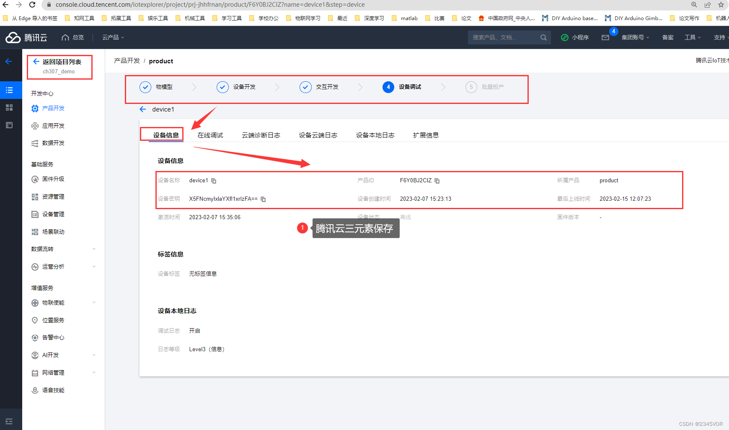
Task: Open 位置服务 in the sidebar
Action: 53,320
